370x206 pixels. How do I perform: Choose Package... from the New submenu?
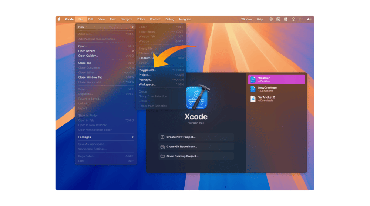161,80
